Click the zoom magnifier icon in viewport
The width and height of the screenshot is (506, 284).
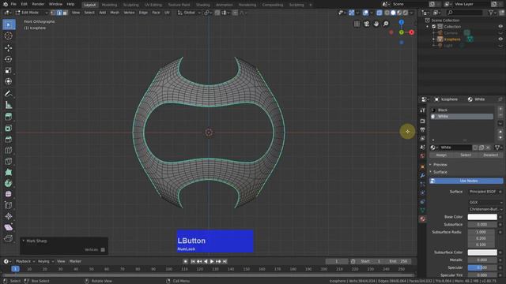coord(386,24)
